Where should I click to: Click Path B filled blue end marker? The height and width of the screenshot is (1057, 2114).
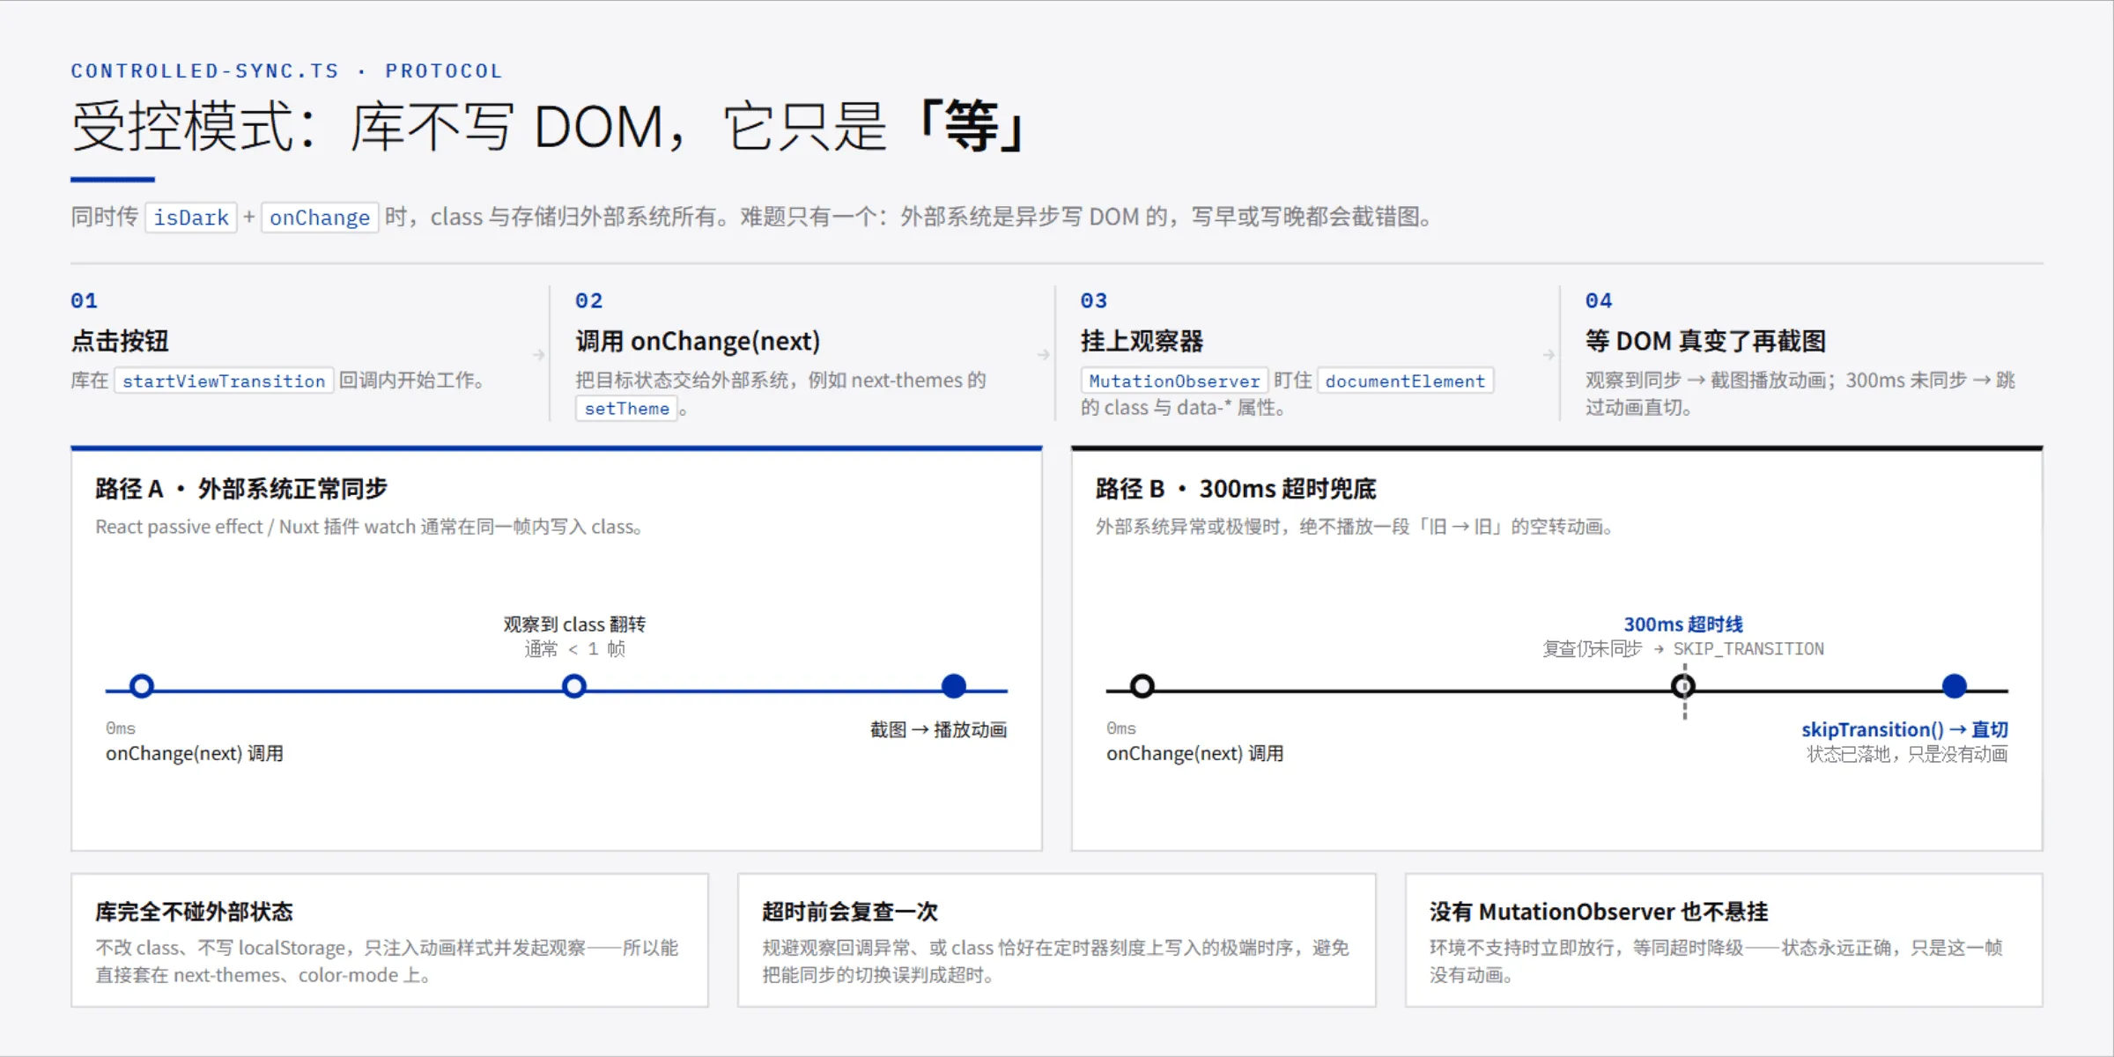(1955, 686)
